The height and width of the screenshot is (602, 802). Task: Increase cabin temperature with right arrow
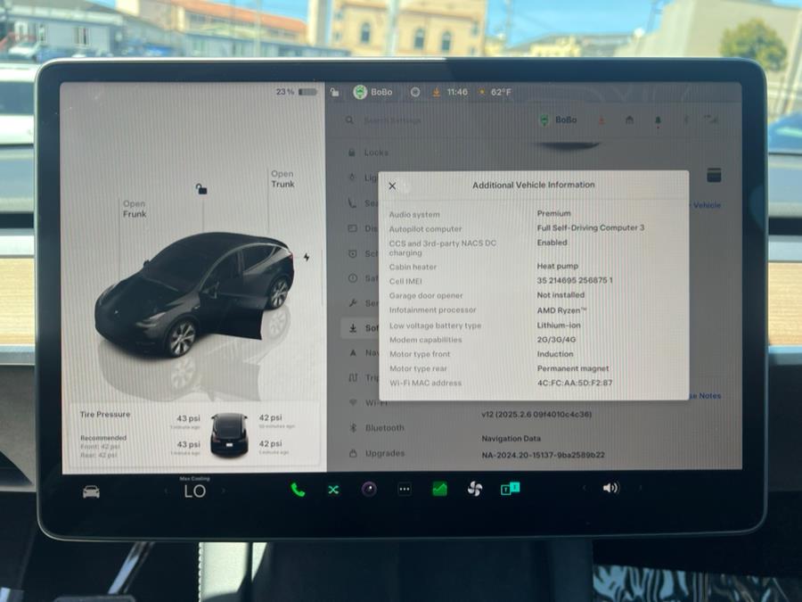223,491
